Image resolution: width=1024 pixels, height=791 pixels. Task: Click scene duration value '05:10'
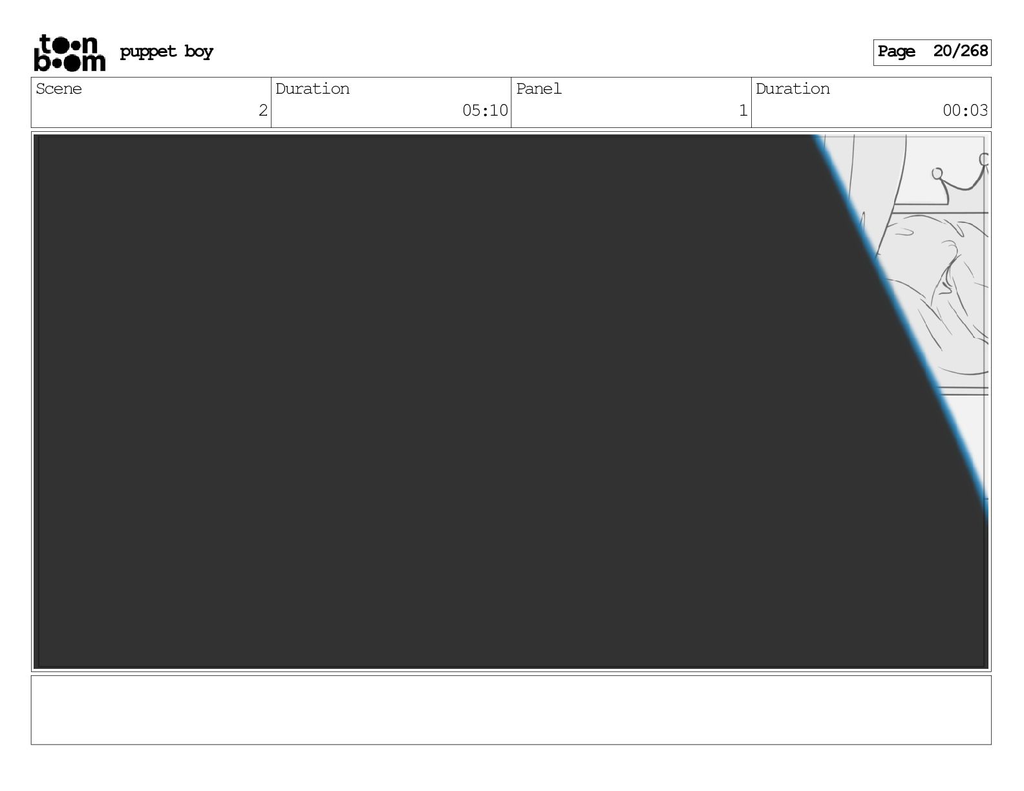[x=485, y=111]
